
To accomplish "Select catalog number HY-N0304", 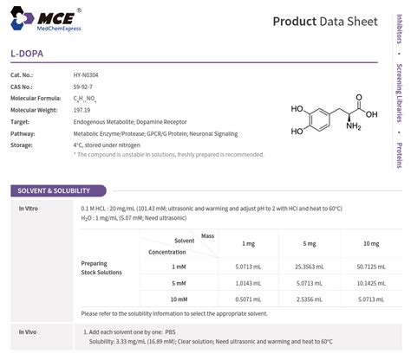I will point(86,75).
